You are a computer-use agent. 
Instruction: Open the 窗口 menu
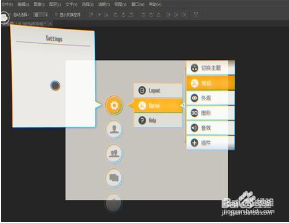point(138,4)
